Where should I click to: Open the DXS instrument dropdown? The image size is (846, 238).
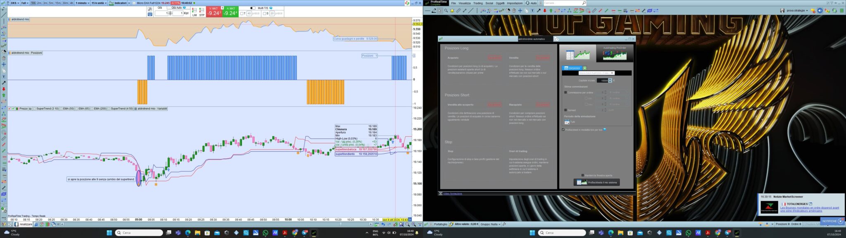click(15, 3)
